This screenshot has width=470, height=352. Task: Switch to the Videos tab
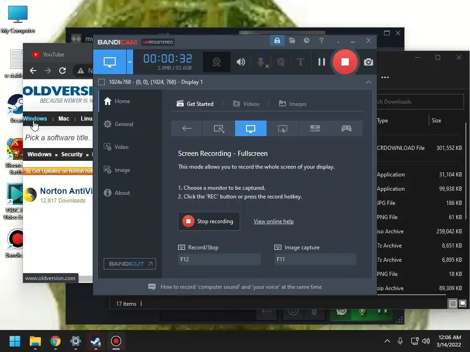246,104
